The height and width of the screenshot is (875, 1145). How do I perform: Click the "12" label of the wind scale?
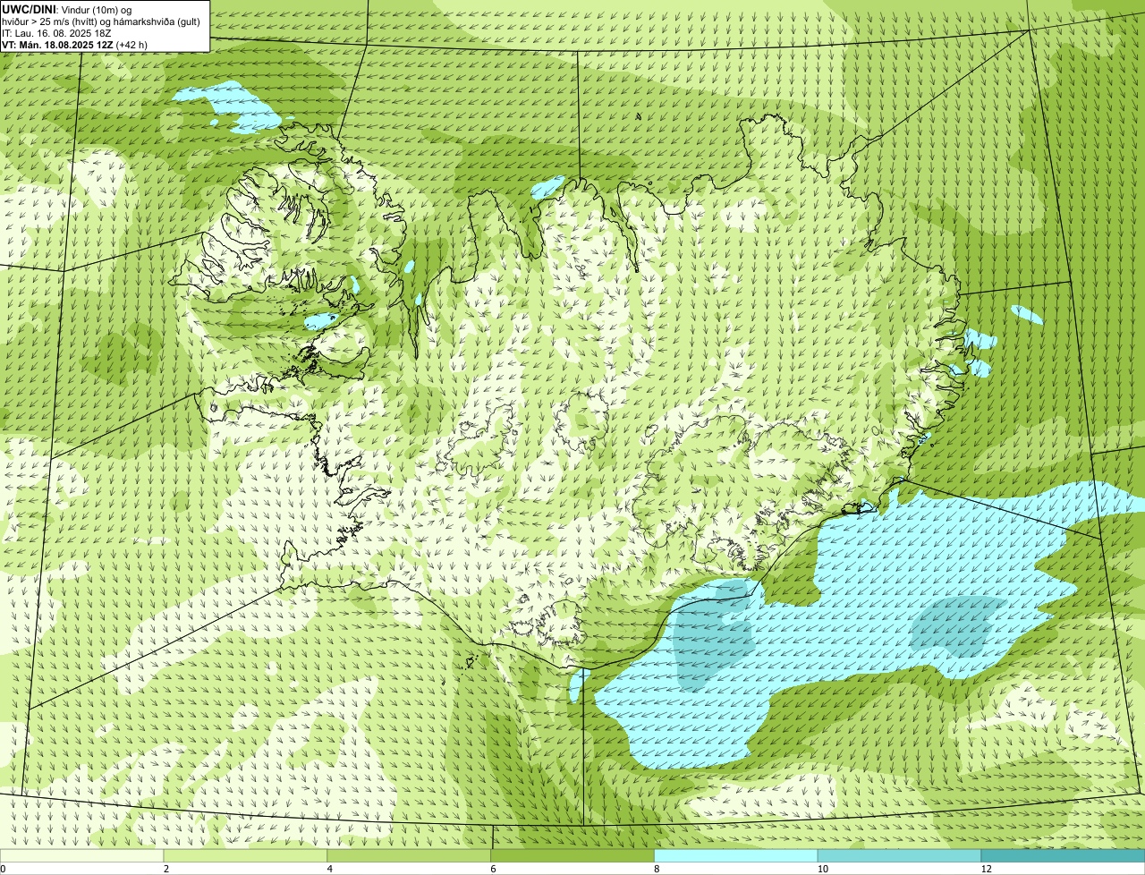[x=986, y=869]
